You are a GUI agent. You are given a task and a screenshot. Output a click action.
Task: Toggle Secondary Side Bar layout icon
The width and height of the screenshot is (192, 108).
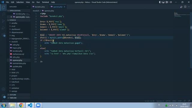coord(166,2)
